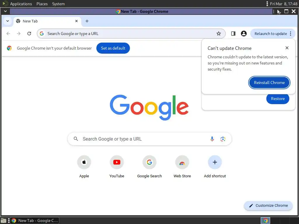The height and width of the screenshot is (224, 299).
Task: Select the New Tab tab
Action: click(x=47, y=21)
